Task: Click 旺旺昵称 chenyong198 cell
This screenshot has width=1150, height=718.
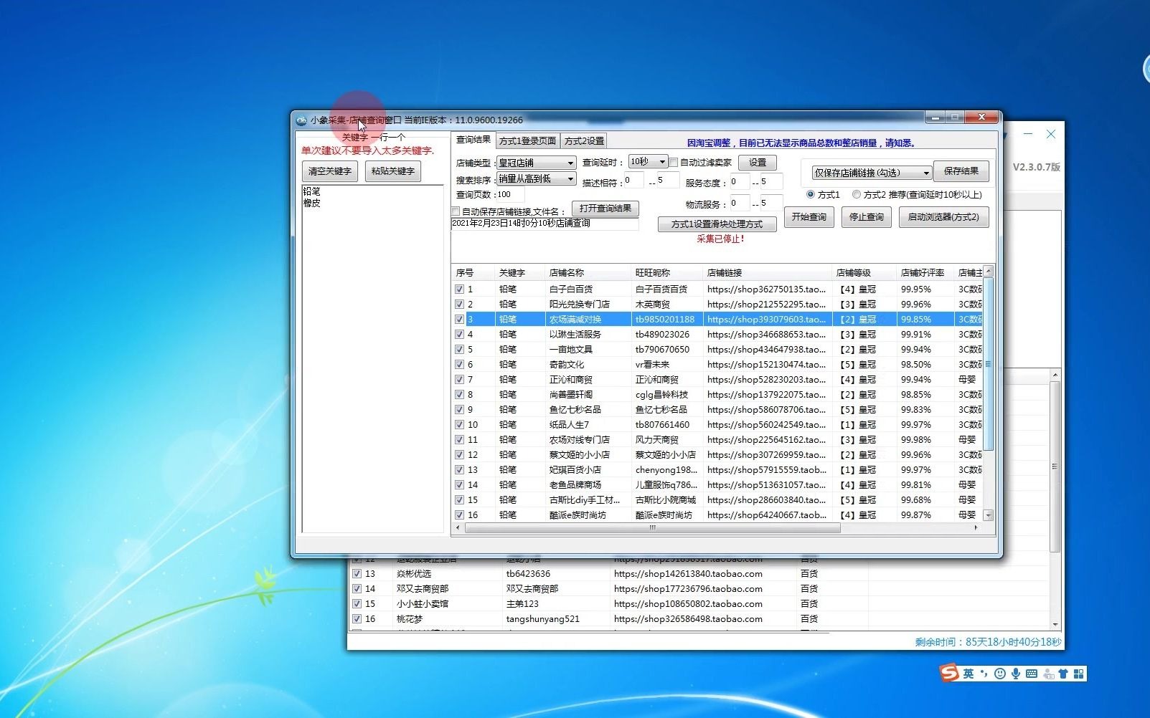Action: 666,470
